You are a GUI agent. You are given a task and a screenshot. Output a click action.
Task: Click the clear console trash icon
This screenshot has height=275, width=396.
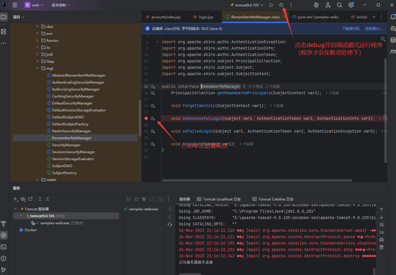point(382,247)
